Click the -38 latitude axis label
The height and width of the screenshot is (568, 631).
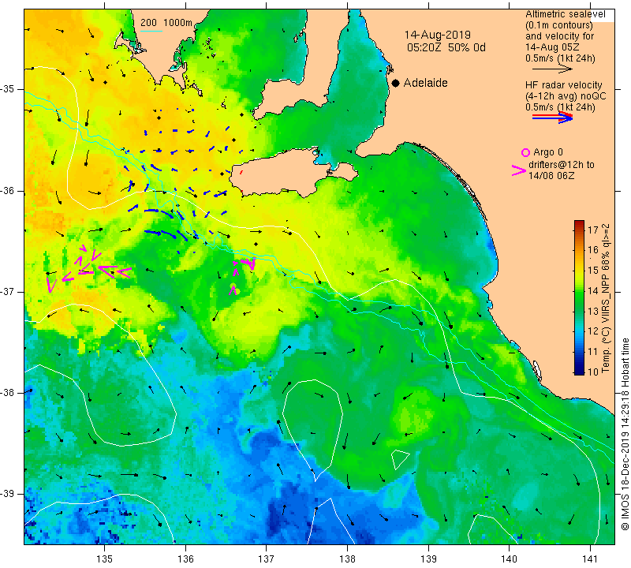pyautogui.click(x=8, y=393)
